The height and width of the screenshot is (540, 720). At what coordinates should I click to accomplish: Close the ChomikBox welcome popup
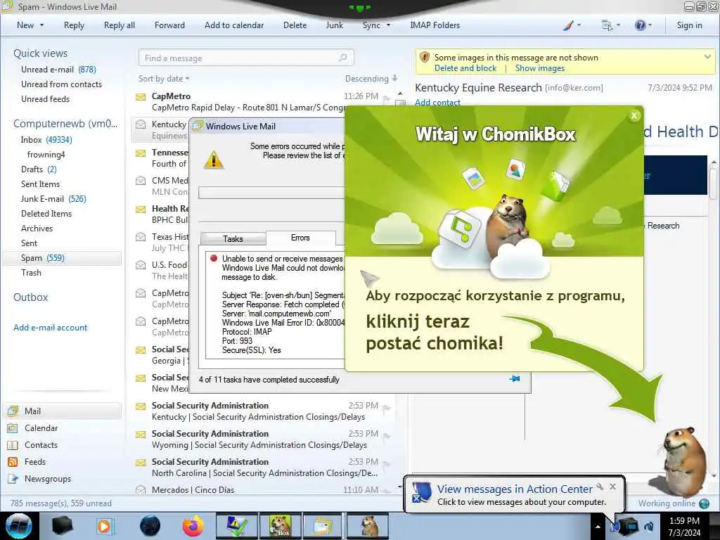pos(634,116)
